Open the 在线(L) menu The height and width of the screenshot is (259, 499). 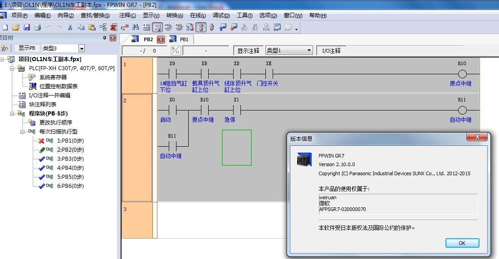coord(198,15)
